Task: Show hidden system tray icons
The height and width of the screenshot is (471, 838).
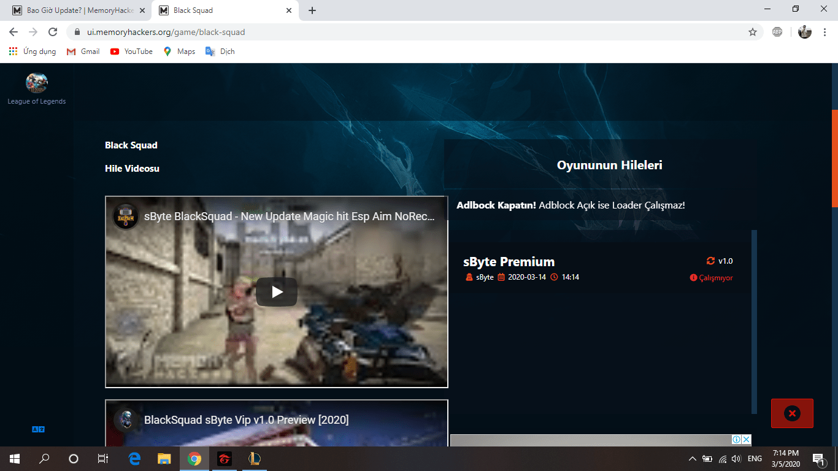Action: [x=693, y=459]
